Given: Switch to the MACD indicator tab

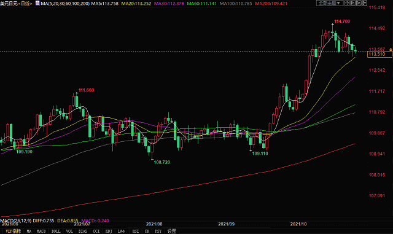Looking at the screenshot, I should click(41, 232).
